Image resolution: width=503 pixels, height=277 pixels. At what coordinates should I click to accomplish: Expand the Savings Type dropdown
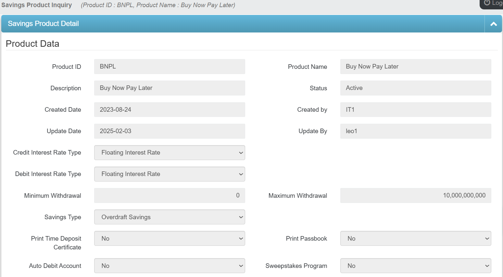(169, 217)
